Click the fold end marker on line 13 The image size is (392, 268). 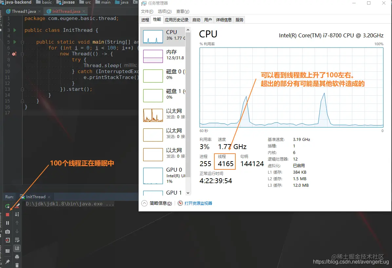pyautogui.click(x=23, y=89)
